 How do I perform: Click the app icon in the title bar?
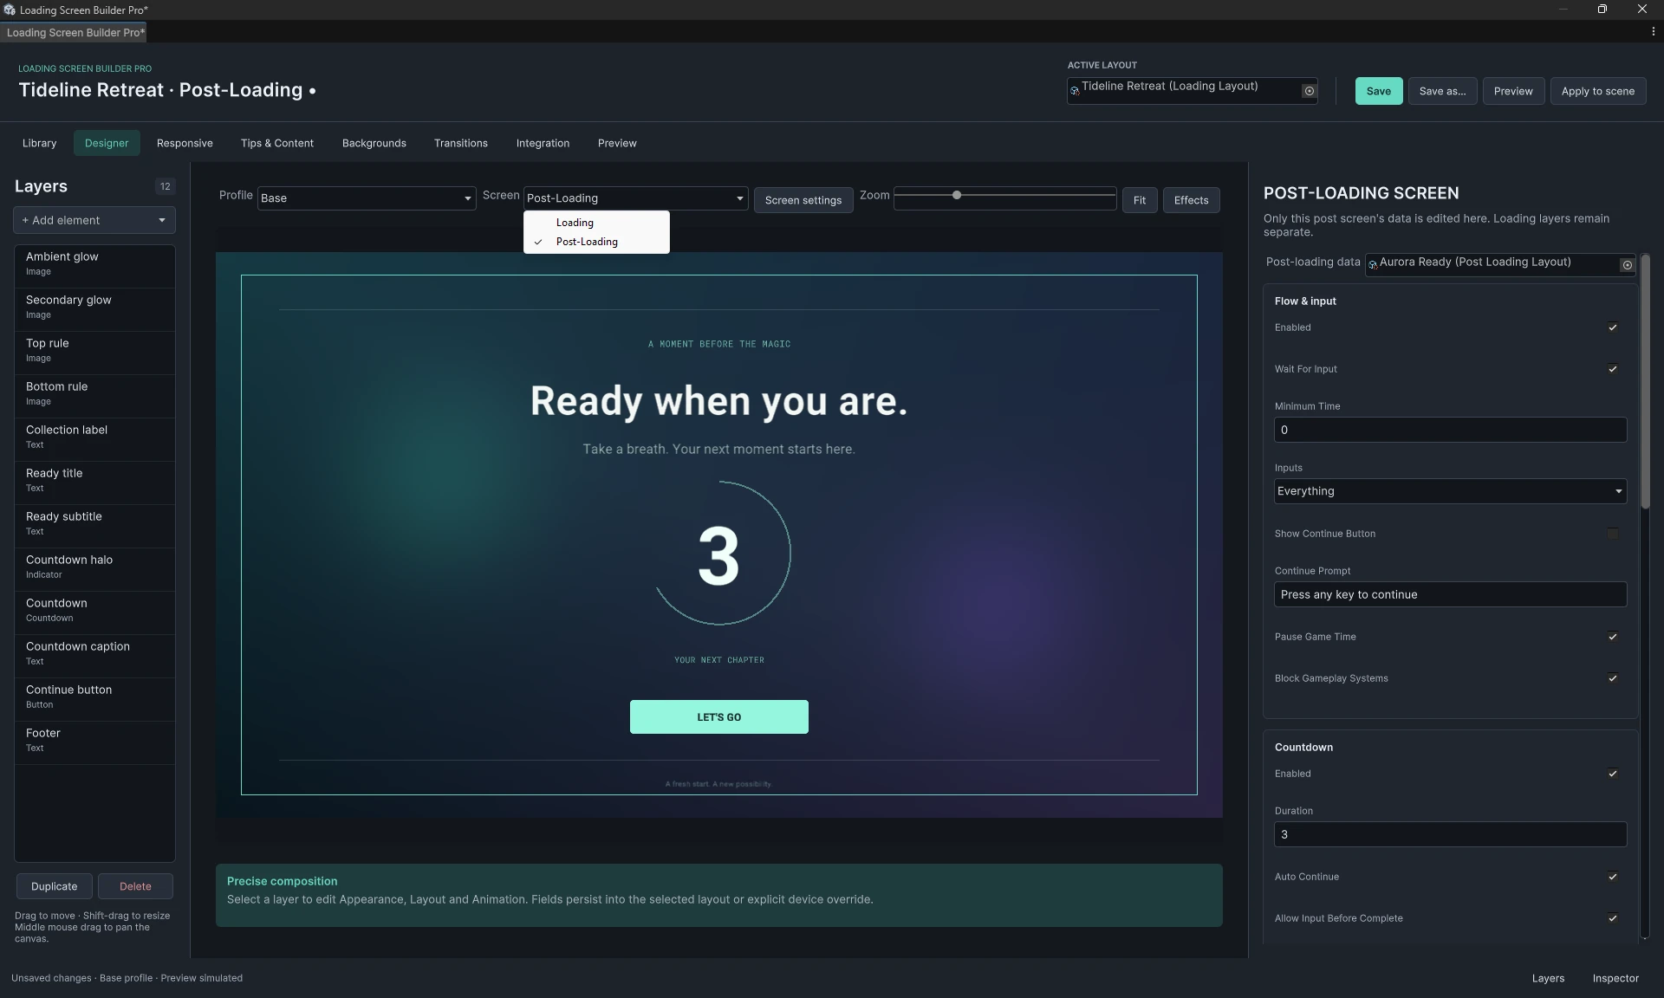point(9,10)
